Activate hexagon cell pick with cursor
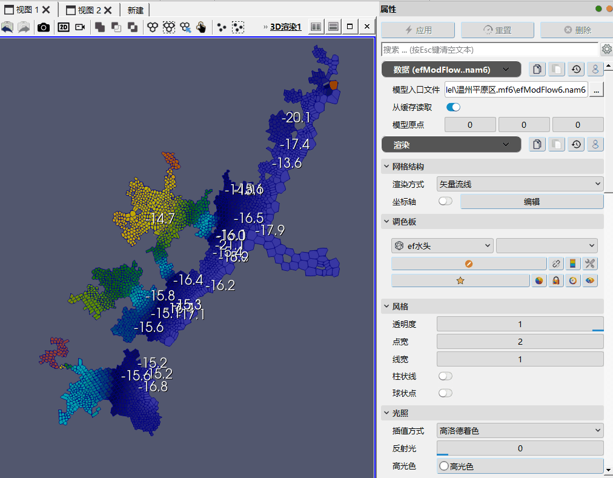The image size is (613, 478). (185, 27)
